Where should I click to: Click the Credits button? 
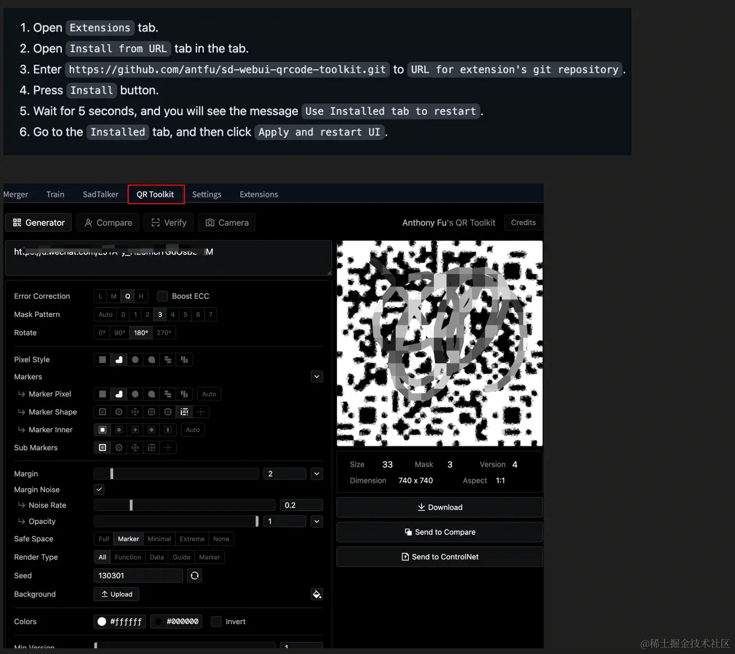[523, 223]
